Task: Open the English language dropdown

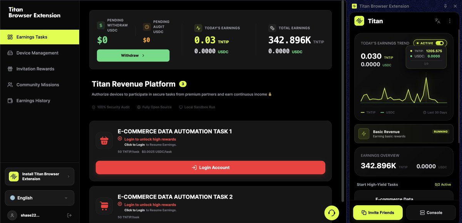Action: click(x=40, y=198)
